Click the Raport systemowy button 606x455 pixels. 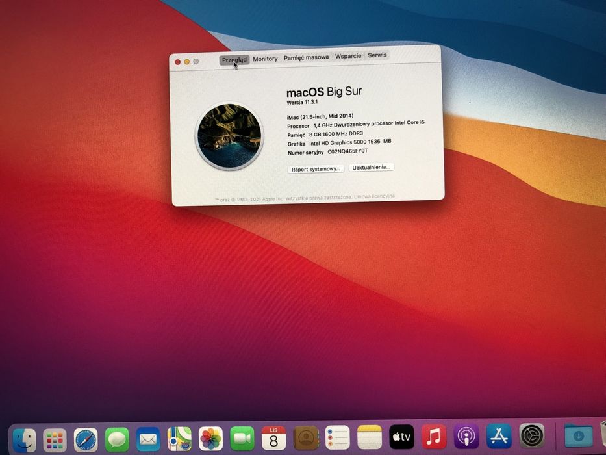tap(316, 169)
